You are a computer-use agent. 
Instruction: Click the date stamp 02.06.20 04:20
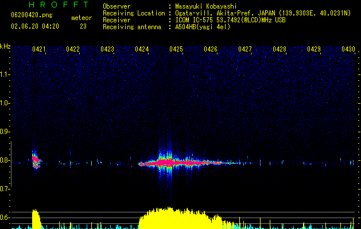point(35,26)
